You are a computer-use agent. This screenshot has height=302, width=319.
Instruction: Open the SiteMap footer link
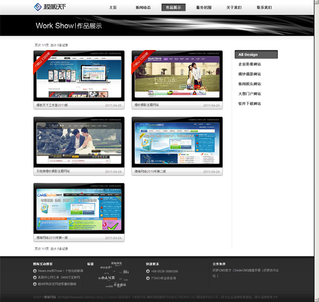[89, 297]
